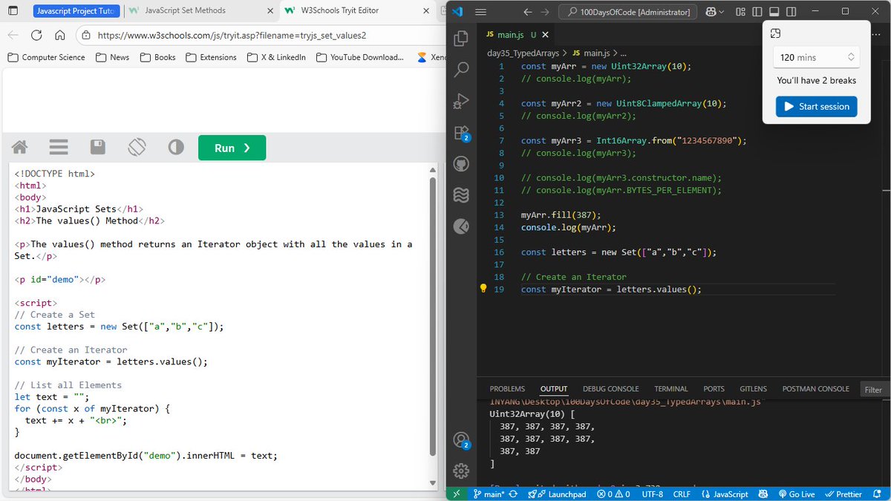Toggle the bottom panel in VS Code

pyautogui.click(x=774, y=12)
